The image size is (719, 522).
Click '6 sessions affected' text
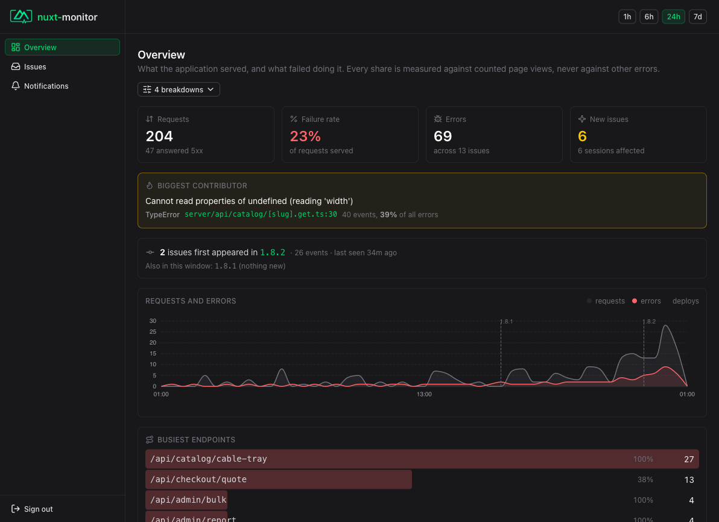pyautogui.click(x=611, y=150)
